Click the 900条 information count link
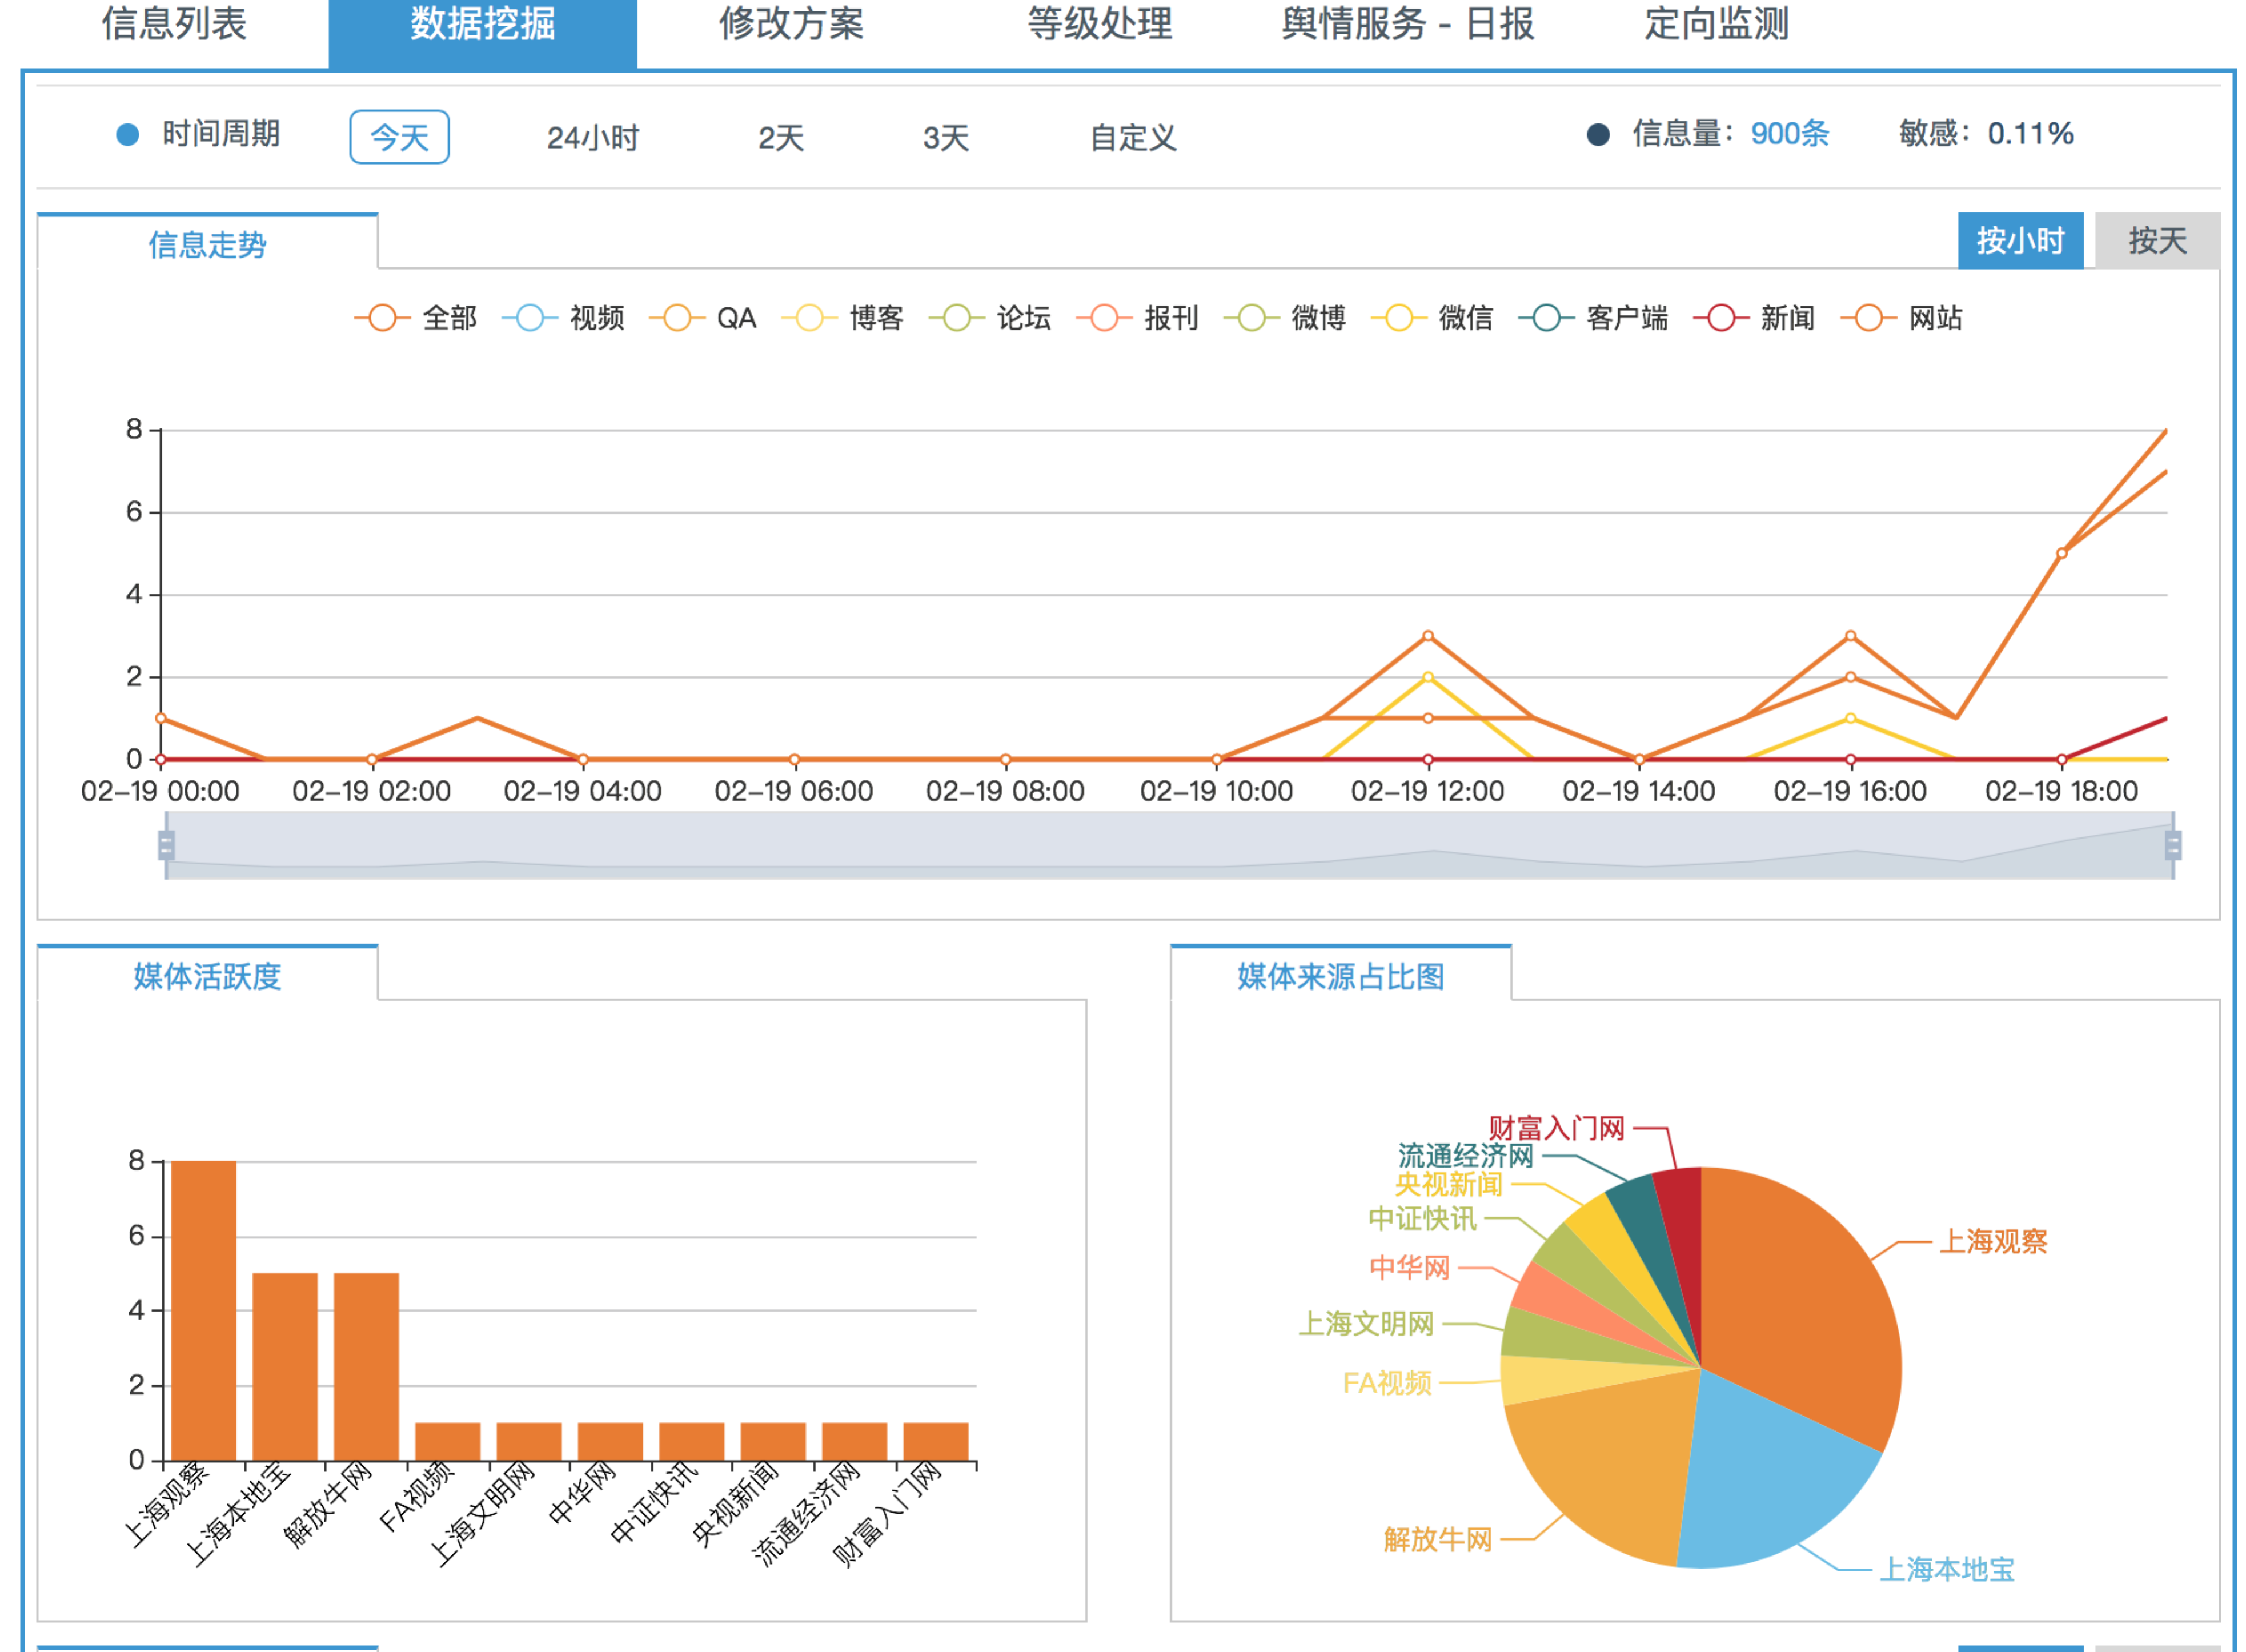Image resolution: width=2246 pixels, height=1652 pixels. tap(1789, 133)
